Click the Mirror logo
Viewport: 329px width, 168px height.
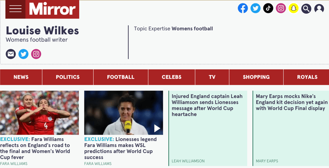pyautogui.click(x=52, y=9)
